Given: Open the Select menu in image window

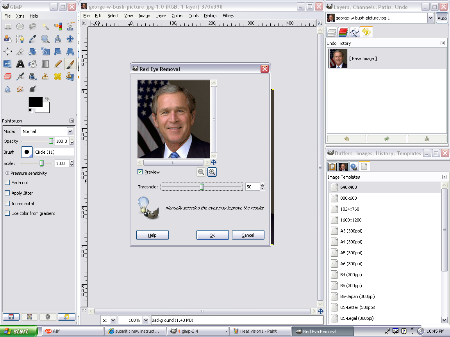Looking at the screenshot, I should (x=113, y=16).
